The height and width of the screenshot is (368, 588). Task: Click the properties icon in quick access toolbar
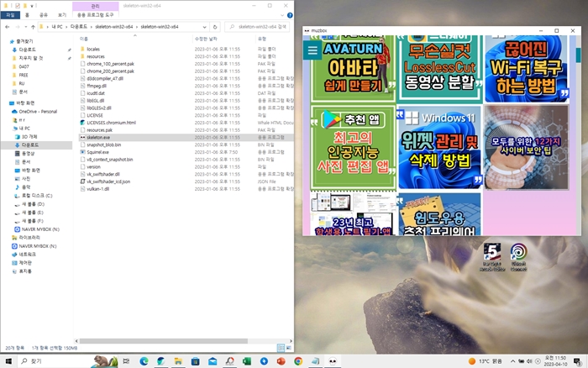[x=18, y=6]
